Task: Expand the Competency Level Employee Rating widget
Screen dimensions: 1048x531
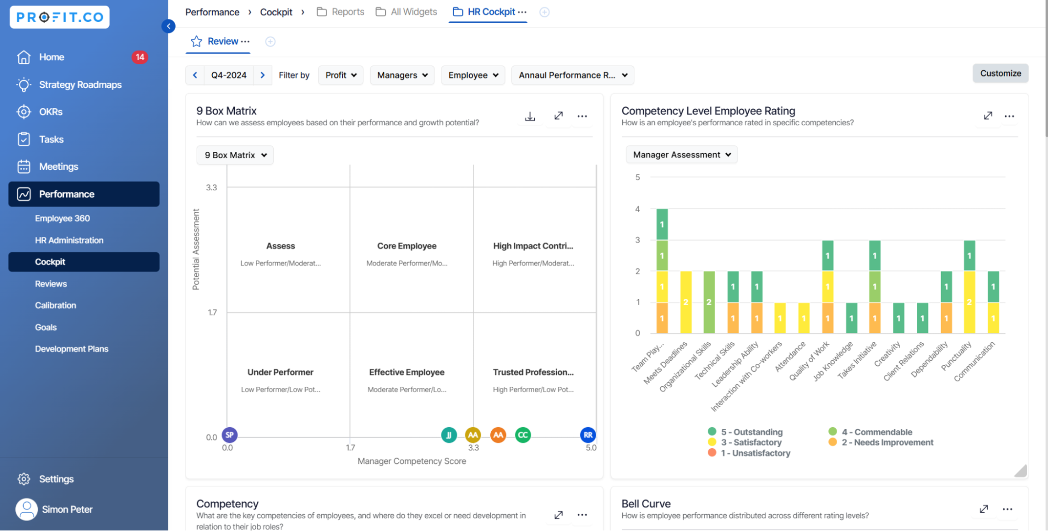Action: pos(988,116)
